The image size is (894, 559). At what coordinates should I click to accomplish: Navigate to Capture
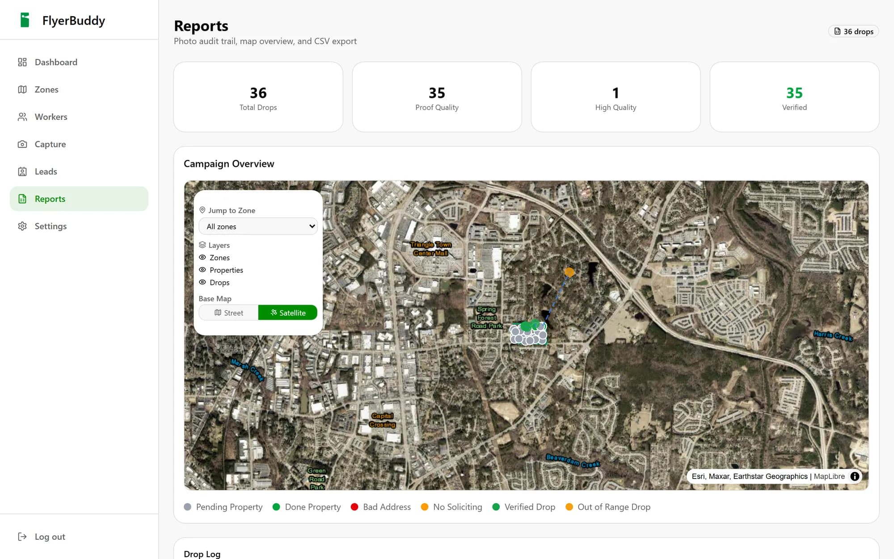[x=79, y=144]
